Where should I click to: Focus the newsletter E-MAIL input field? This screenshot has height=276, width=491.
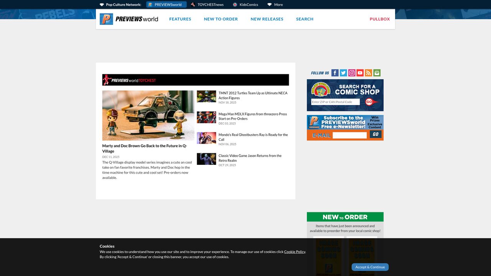349,135
